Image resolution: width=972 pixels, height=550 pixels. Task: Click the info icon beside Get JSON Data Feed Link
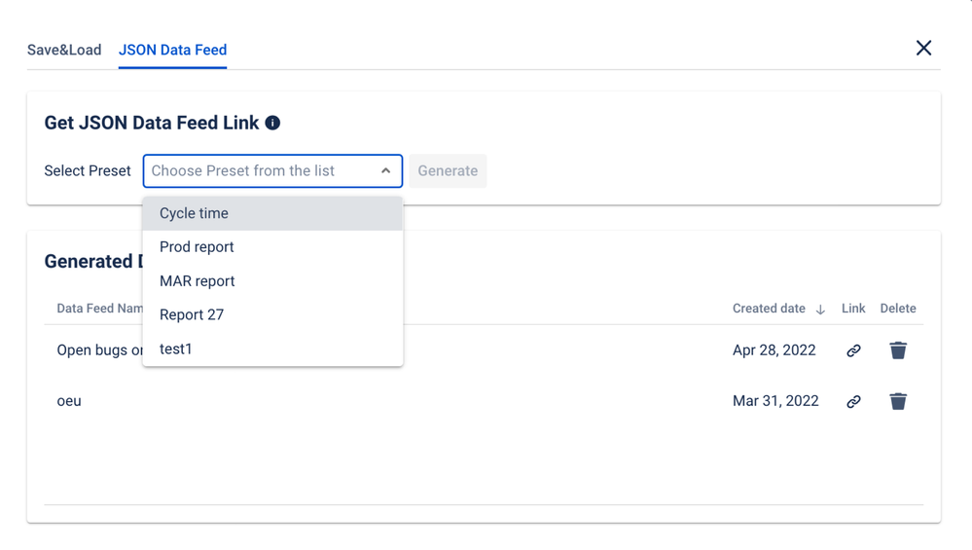(272, 123)
